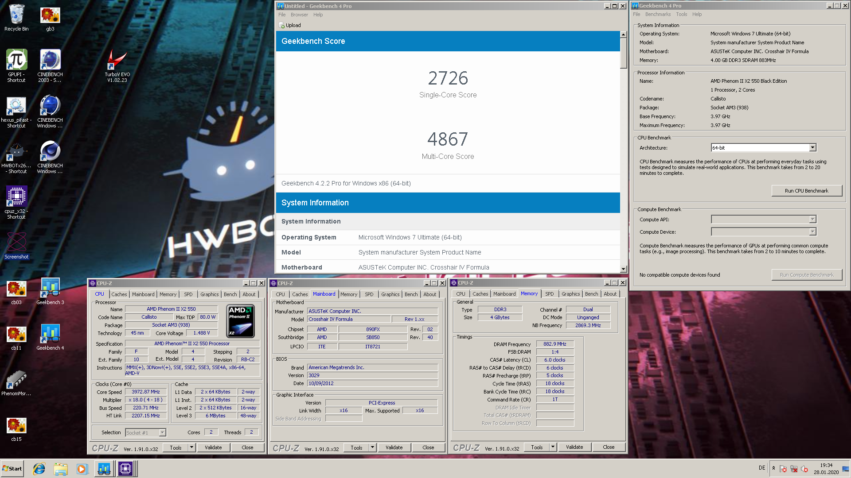Open the gb3 desktop icon
This screenshot has width=851, height=478.
click(x=50, y=18)
